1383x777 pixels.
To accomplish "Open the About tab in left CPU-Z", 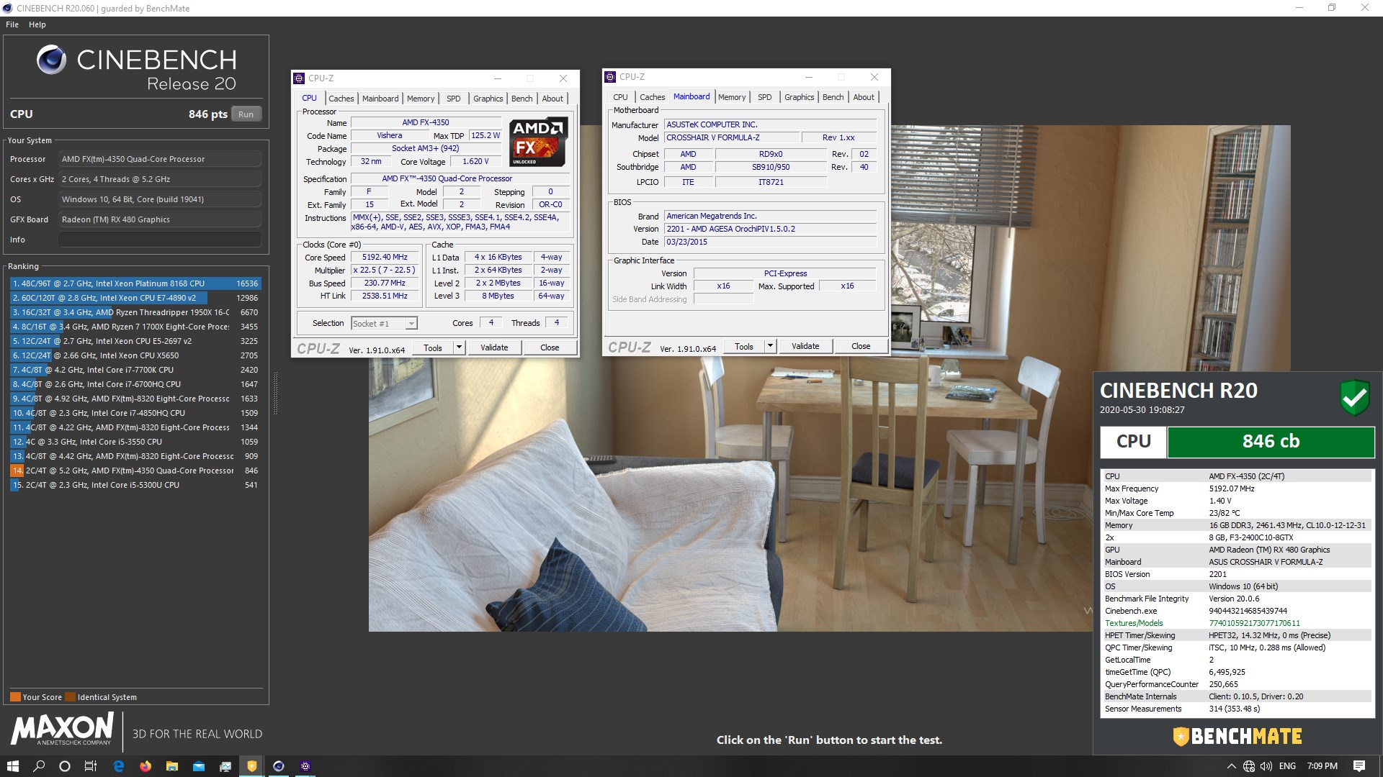I will (x=552, y=99).
